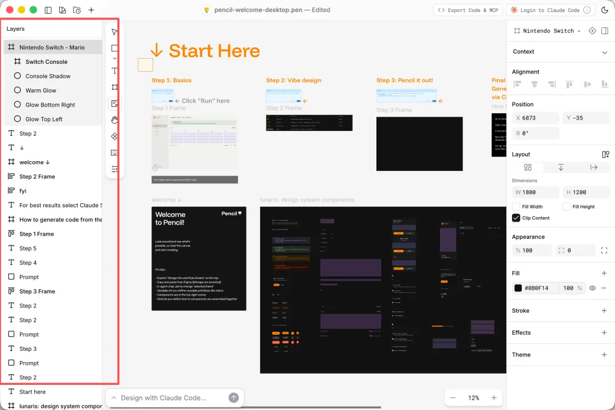Select the Warm Glow layer
Screen dimensions: 615x410
tap(53, 90)
